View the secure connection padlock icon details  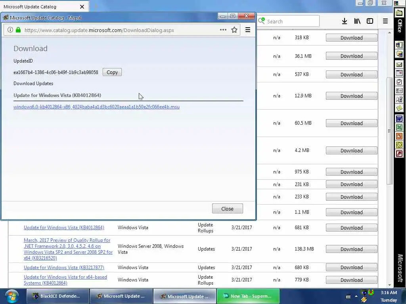[18, 30]
